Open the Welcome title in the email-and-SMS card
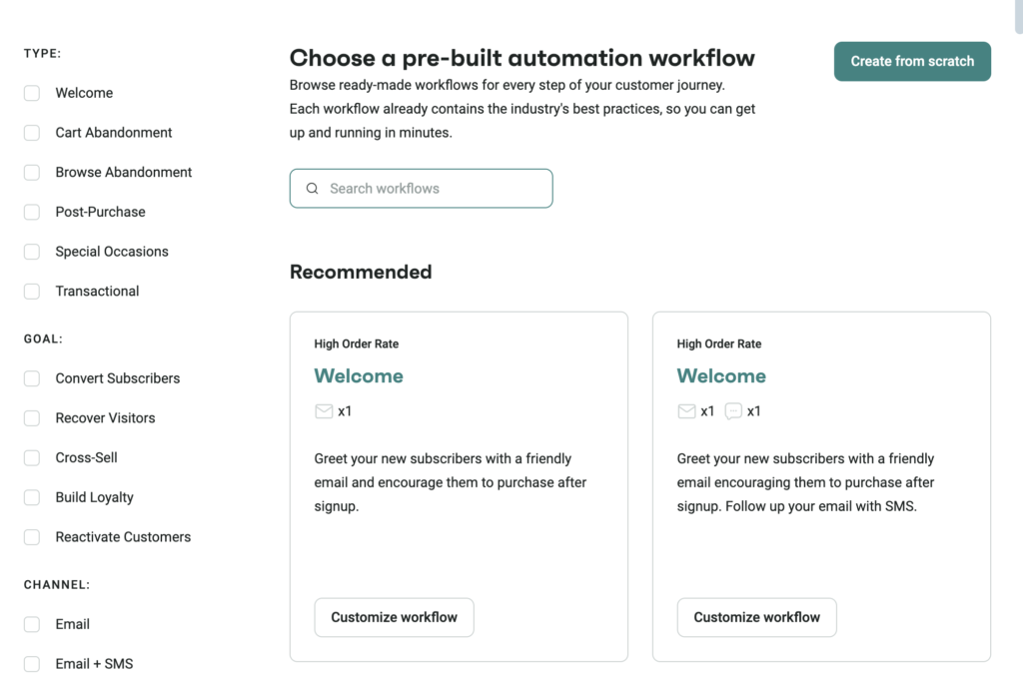 pos(721,376)
